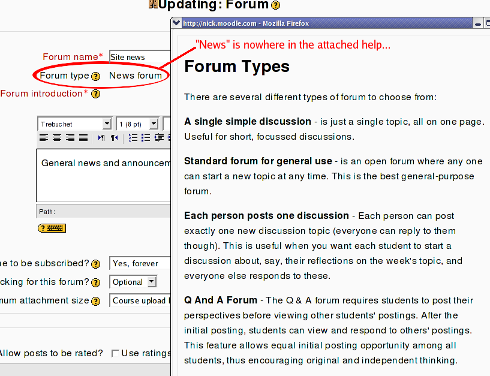Viewport: 490px width, 376px height.
Task: Align text right in editor toolbar
Action: click(x=70, y=137)
